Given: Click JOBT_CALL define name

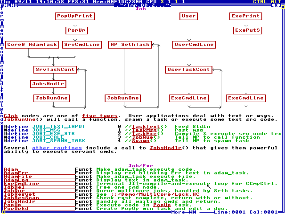Looking at the screenshot, I should (x=48, y=137).
